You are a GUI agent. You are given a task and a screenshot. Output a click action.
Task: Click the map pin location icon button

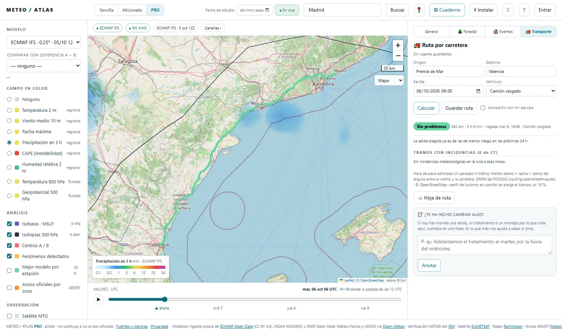click(x=419, y=10)
